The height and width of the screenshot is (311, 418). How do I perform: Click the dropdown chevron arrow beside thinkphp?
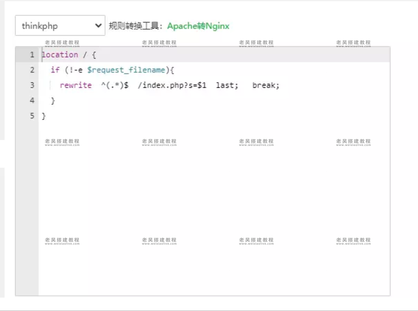98,26
